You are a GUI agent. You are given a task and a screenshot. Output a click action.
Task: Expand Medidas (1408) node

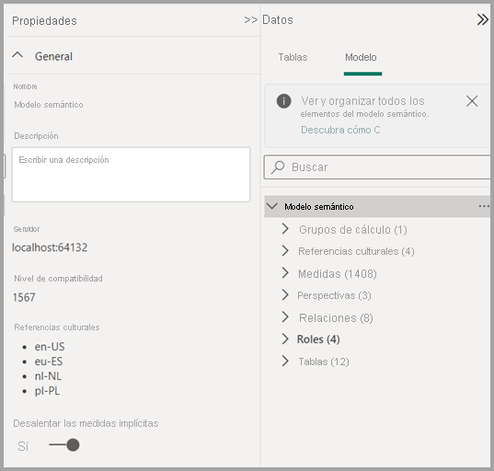[285, 273]
